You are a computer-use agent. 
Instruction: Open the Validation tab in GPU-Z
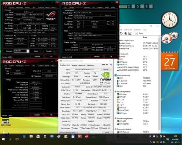point(90,65)
